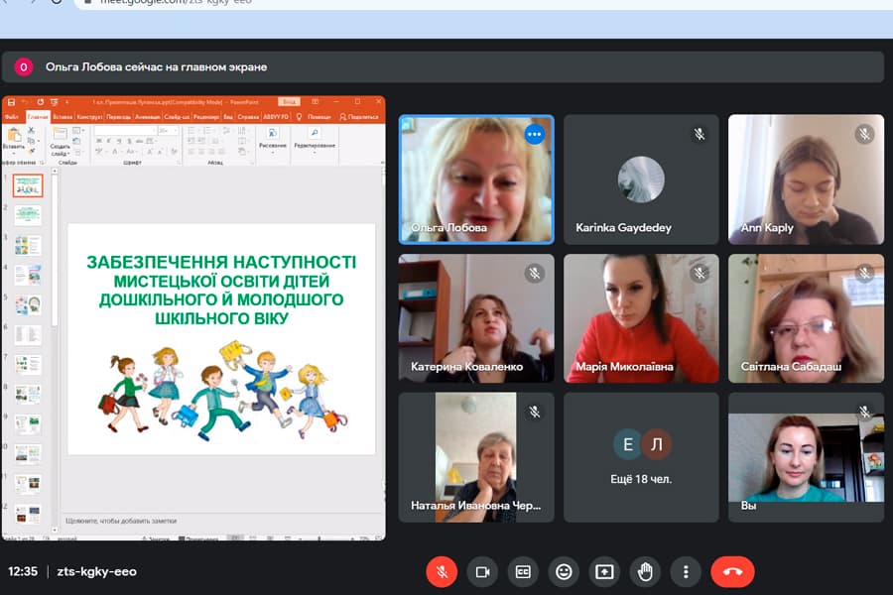The height and width of the screenshot is (595, 893).
Task: Click the Save icon in PowerPoint title bar
Action: click(x=11, y=102)
